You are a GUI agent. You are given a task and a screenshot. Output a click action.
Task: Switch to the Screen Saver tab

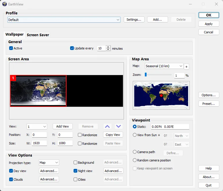click(x=38, y=35)
